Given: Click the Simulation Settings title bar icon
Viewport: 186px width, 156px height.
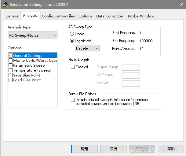Looking at the screenshot, I should click(x=5, y=4).
